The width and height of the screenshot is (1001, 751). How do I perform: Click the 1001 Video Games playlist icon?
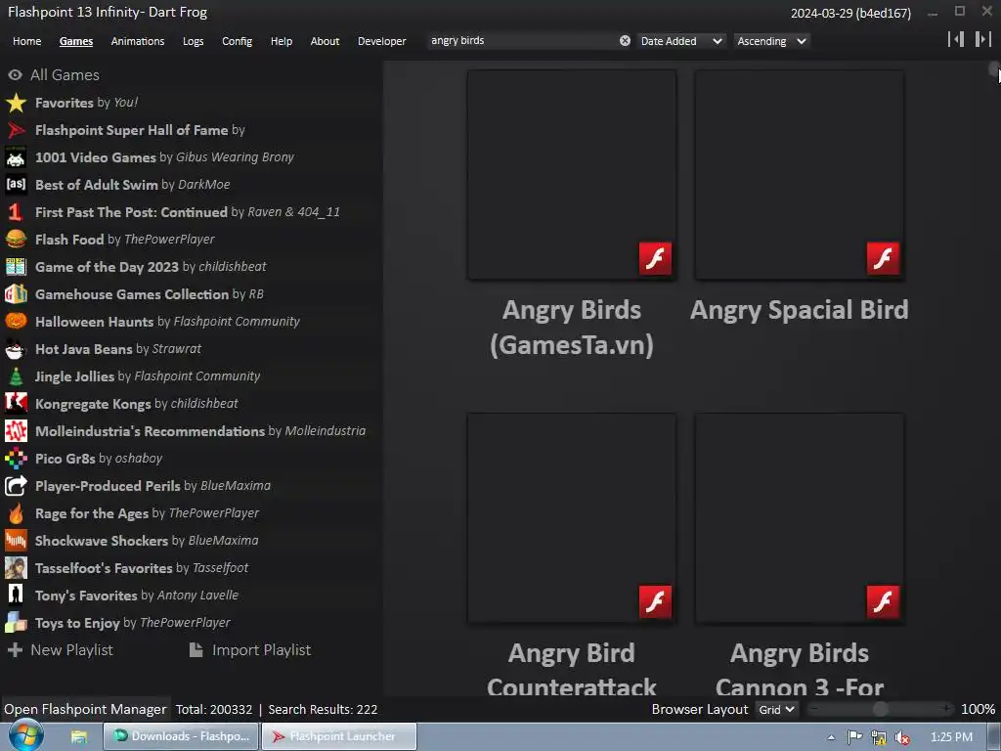(16, 157)
